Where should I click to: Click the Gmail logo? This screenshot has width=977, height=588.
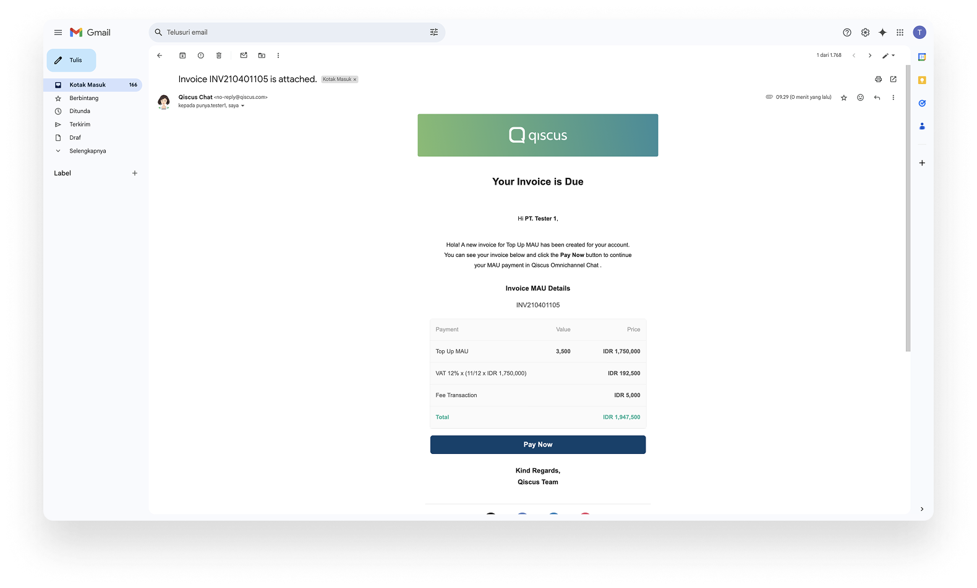[x=90, y=32]
